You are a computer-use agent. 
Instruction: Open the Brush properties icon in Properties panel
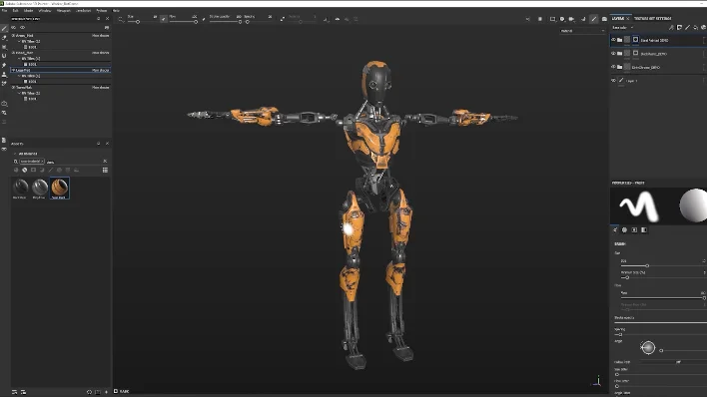[615, 229]
